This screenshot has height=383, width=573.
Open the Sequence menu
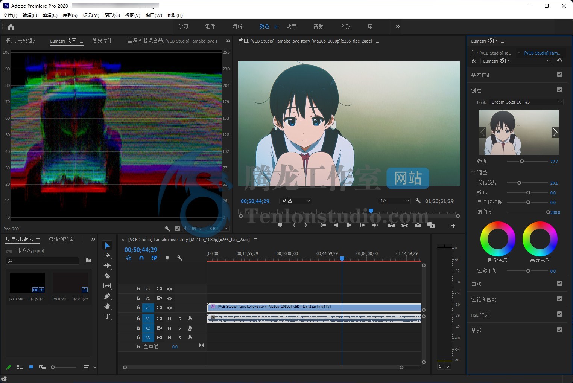[70, 15]
